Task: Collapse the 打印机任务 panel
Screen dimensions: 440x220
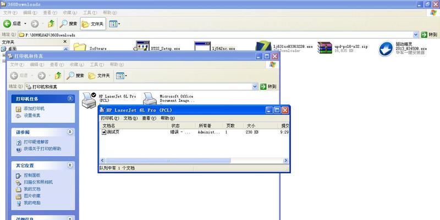Action: [x=70, y=98]
